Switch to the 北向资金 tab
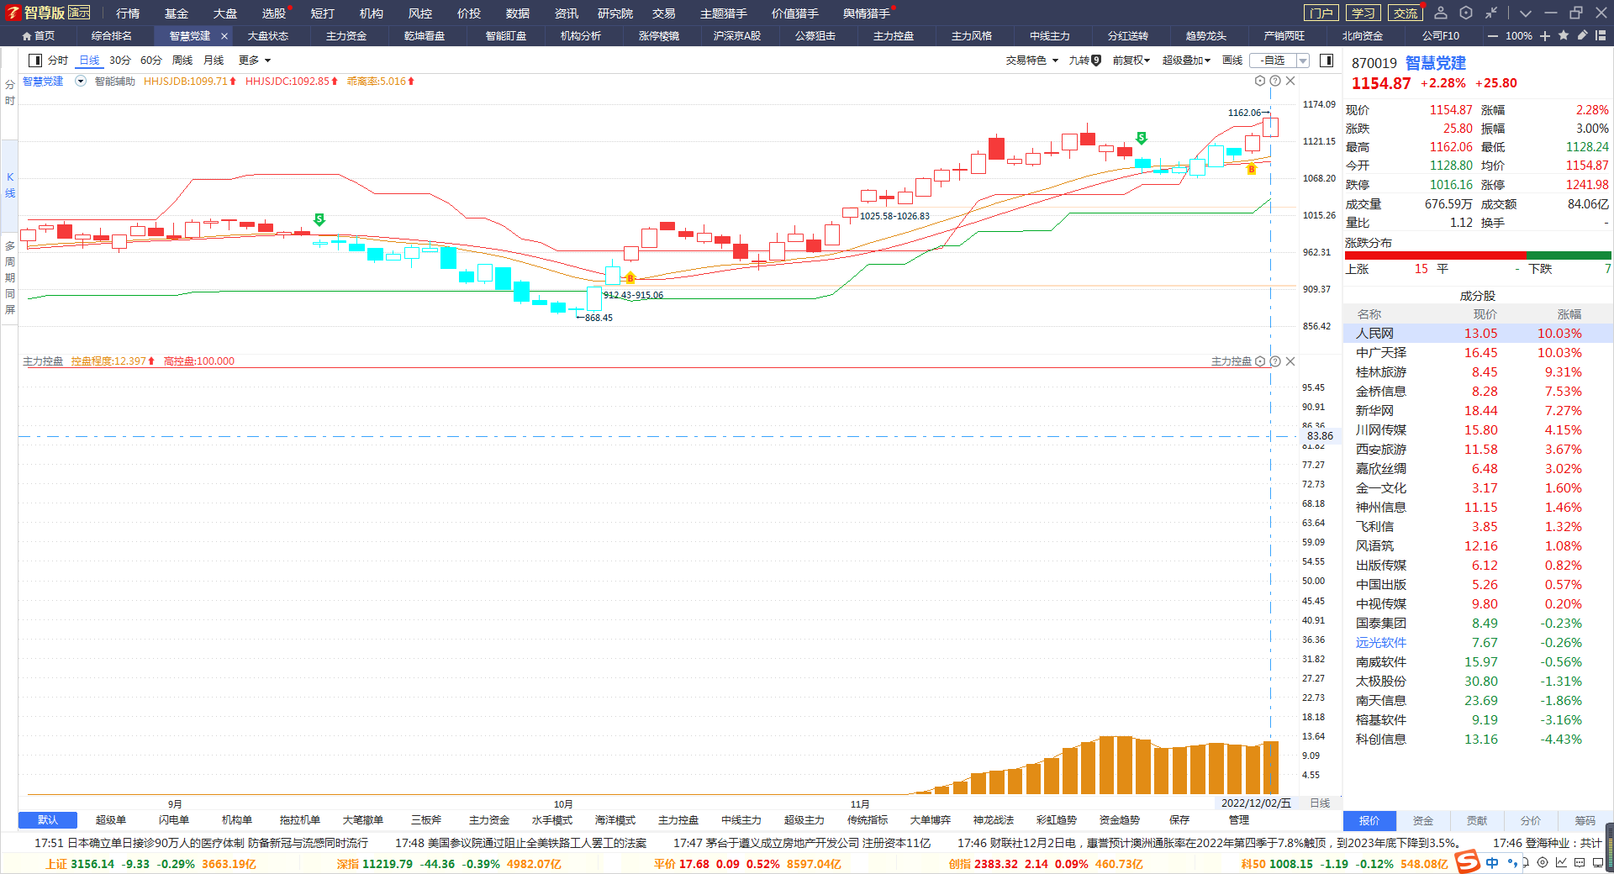This screenshot has height=874, width=1614. click(x=1363, y=36)
